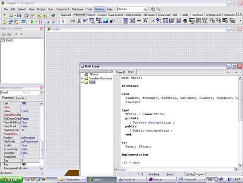Click the New Items toolbar icon
243x183 pixels.
pos(5,15)
